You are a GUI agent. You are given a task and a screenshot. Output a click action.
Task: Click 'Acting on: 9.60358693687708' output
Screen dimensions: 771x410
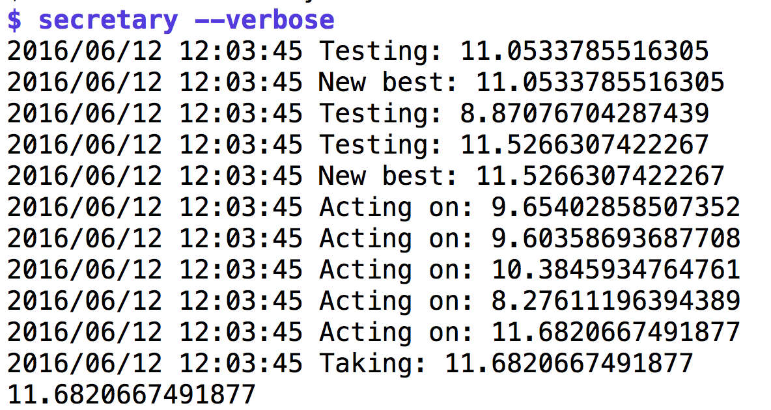529,238
